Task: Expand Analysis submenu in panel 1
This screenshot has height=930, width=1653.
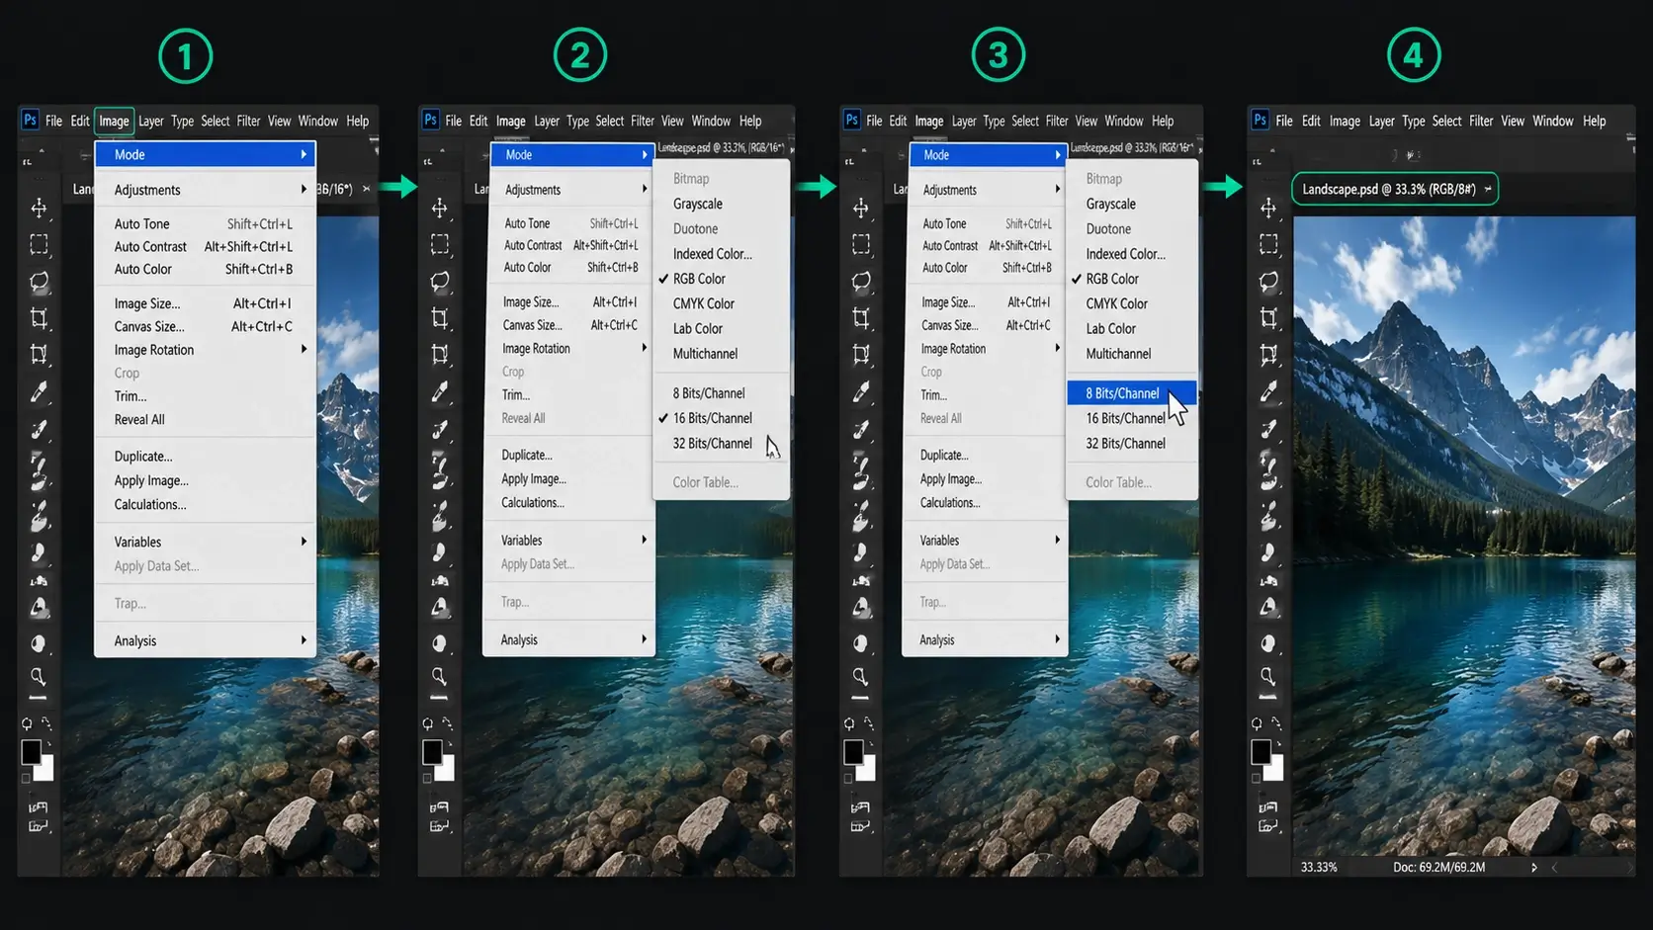Action: click(205, 640)
